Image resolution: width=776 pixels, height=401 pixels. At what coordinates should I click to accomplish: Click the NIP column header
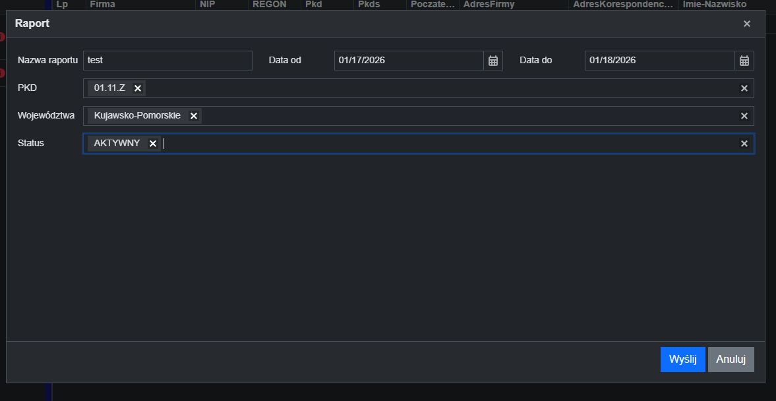coord(208,4)
